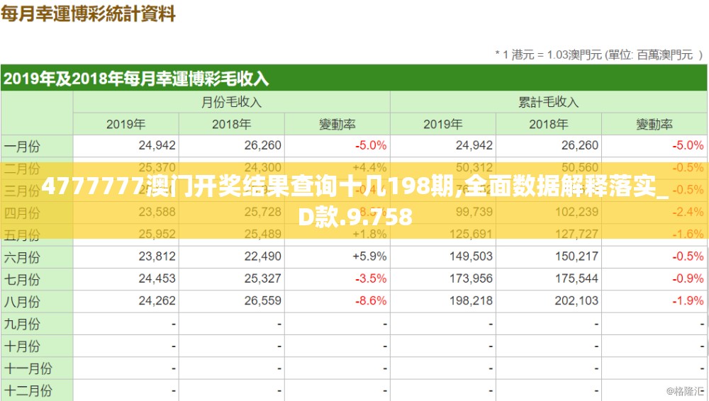
Task: Click the 八月份 value 26,559
Action: (x=263, y=300)
